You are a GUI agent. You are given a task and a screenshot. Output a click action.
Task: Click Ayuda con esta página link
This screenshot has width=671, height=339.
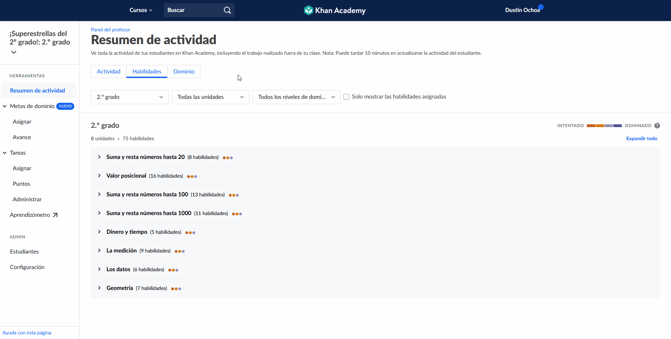[27, 333]
